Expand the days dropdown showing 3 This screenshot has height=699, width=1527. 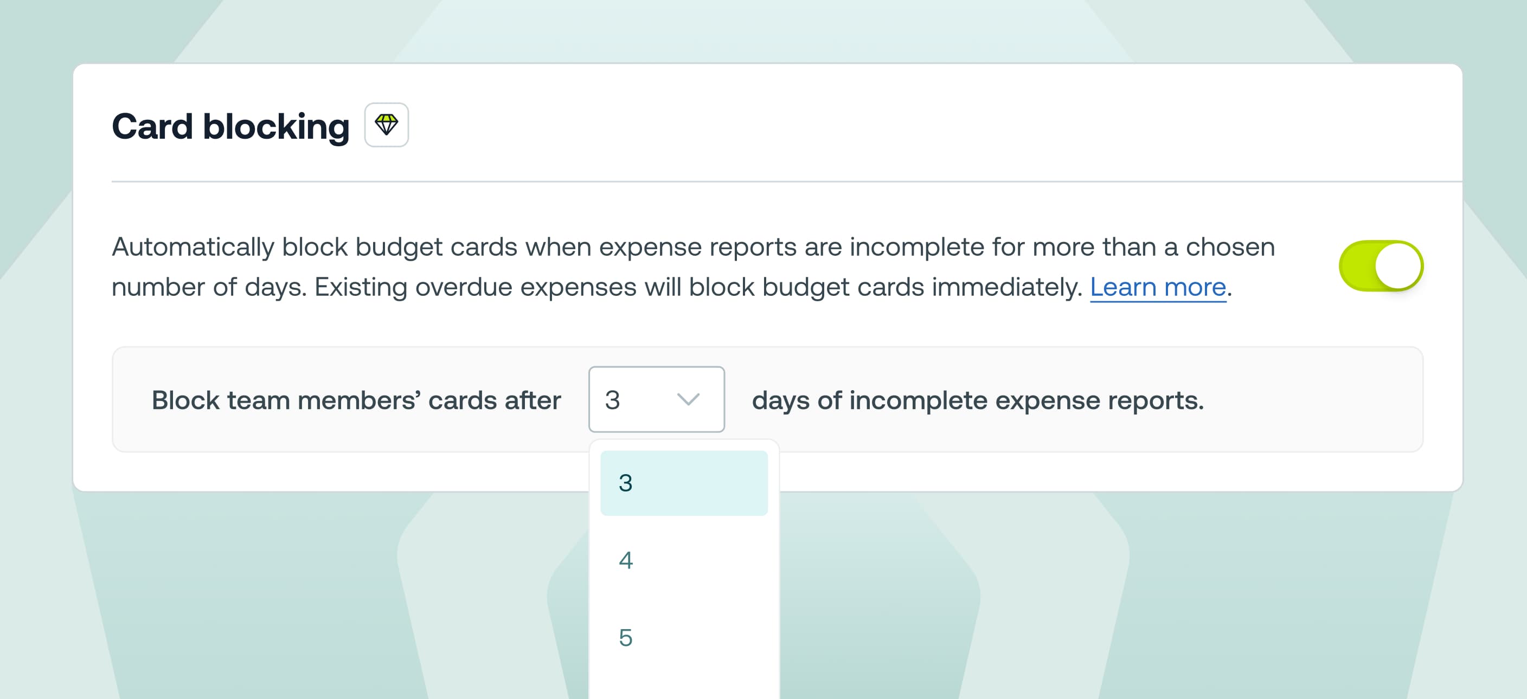point(656,399)
